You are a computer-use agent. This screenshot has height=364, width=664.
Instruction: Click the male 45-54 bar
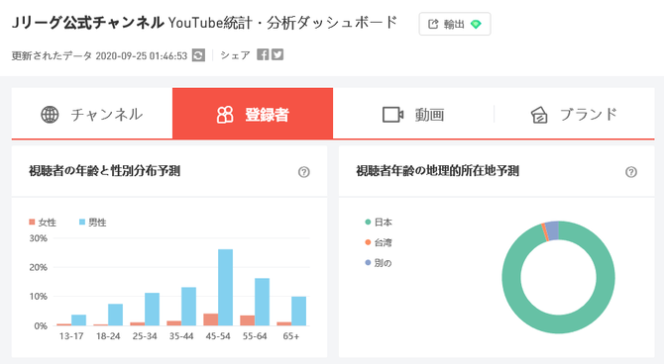pyautogui.click(x=225, y=288)
